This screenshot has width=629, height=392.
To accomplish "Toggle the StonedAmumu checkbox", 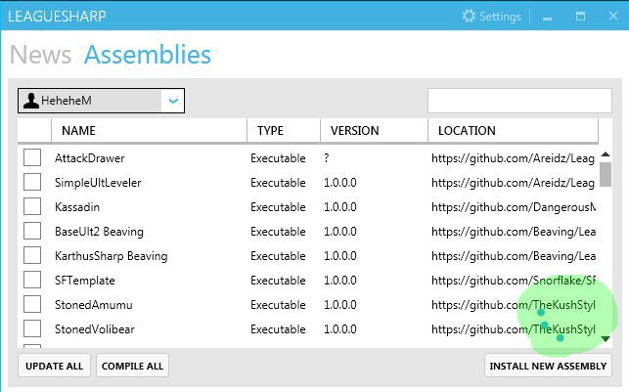I will click(x=32, y=304).
